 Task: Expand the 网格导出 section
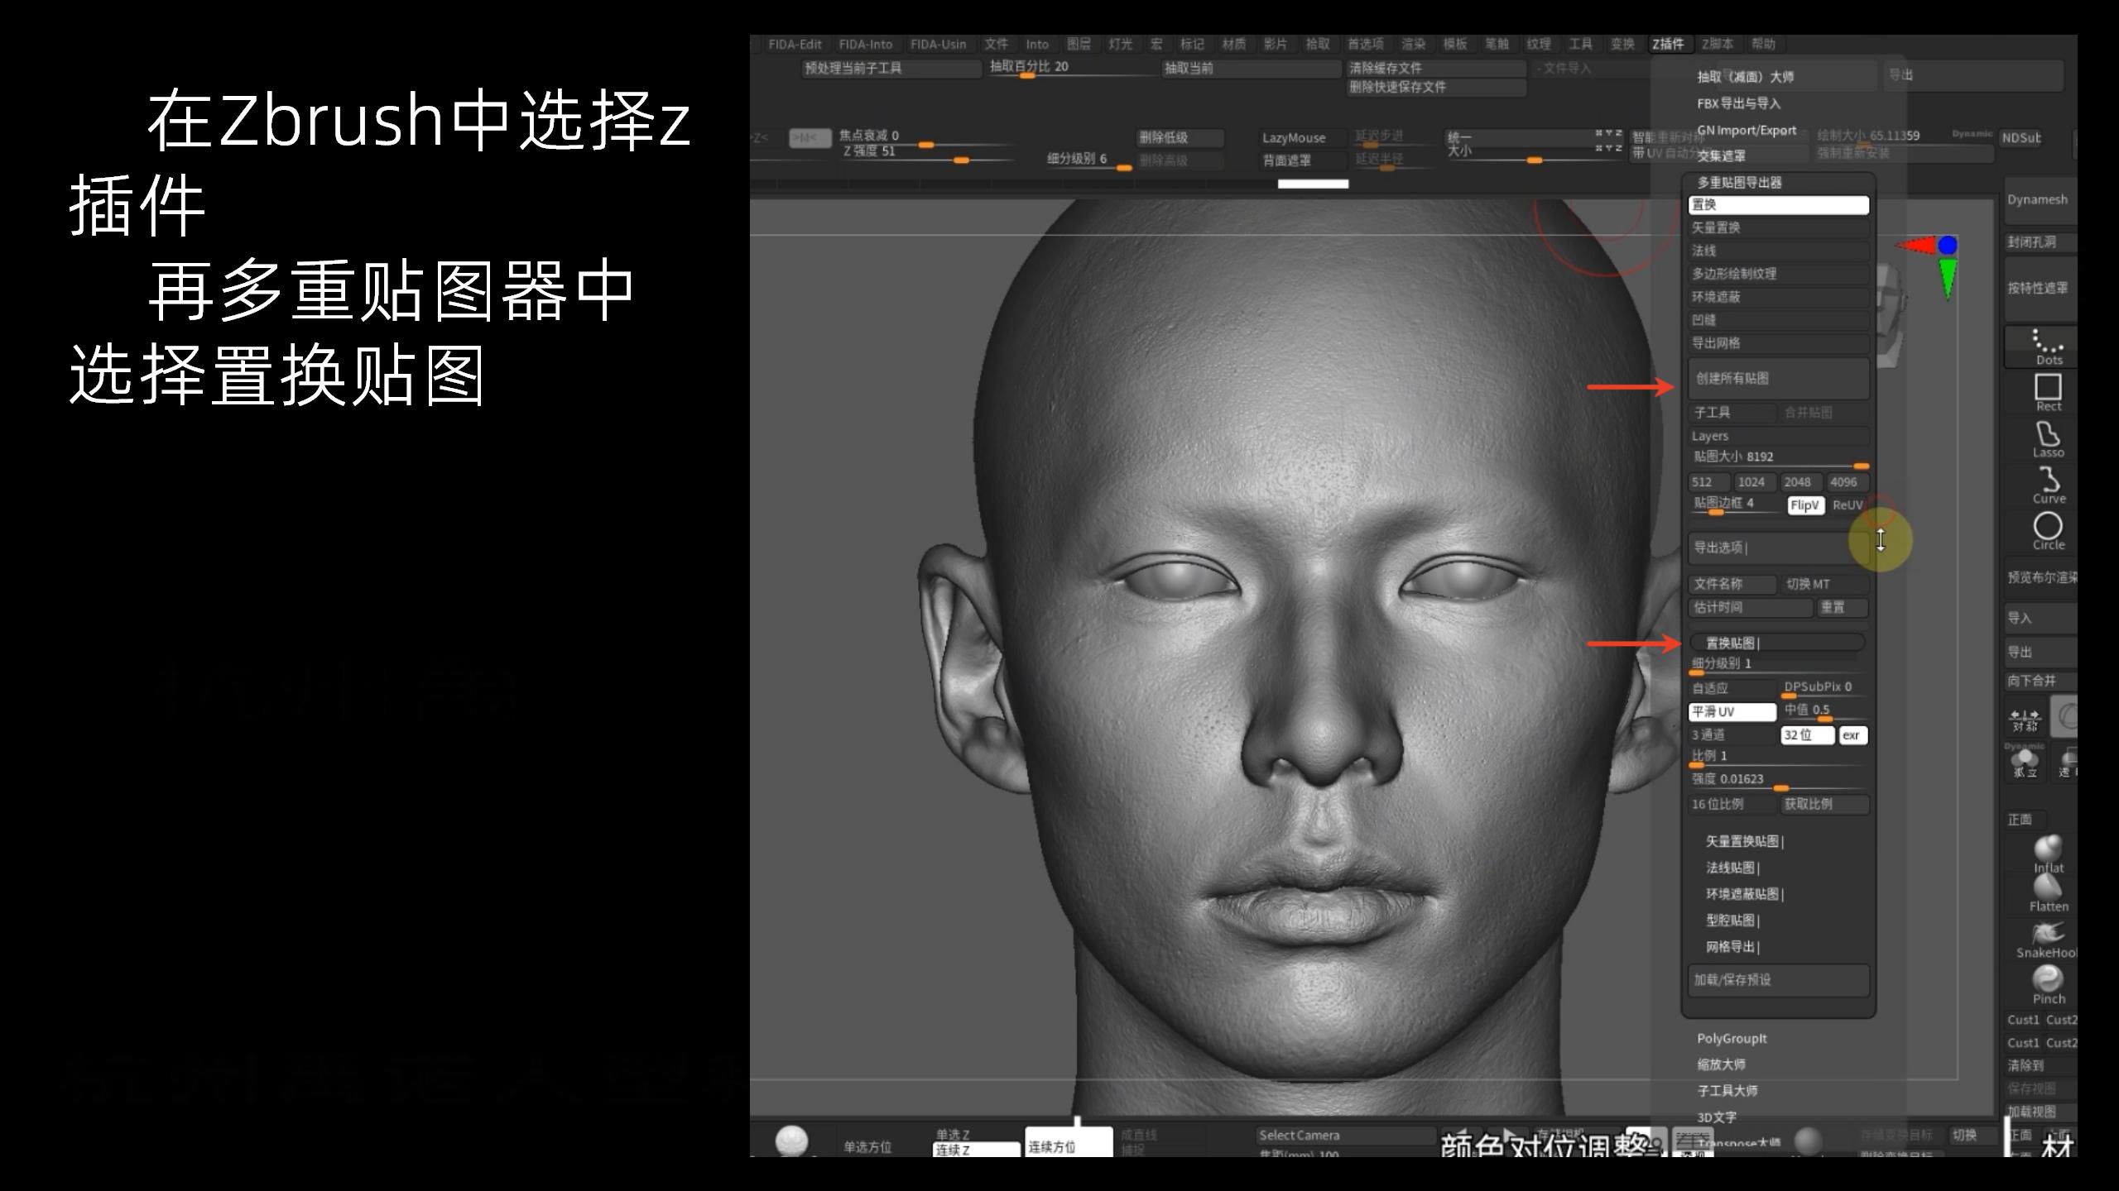[1732, 947]
